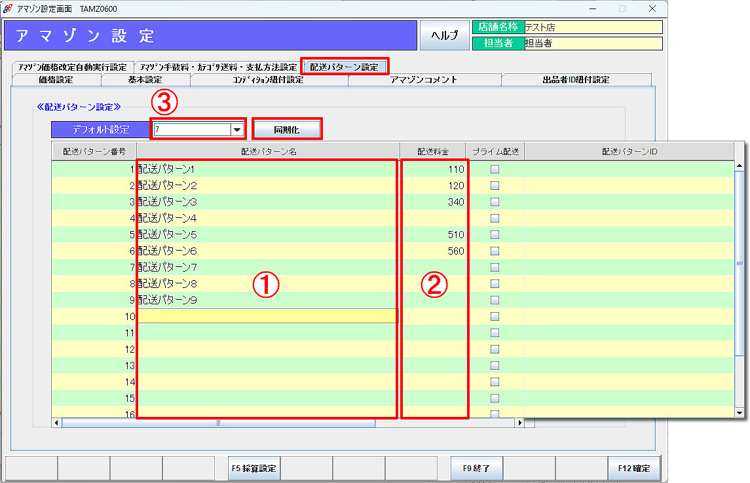Open the 基本設定 tab
The width and height of the screenshot is (750, 483).
[145, 80]
